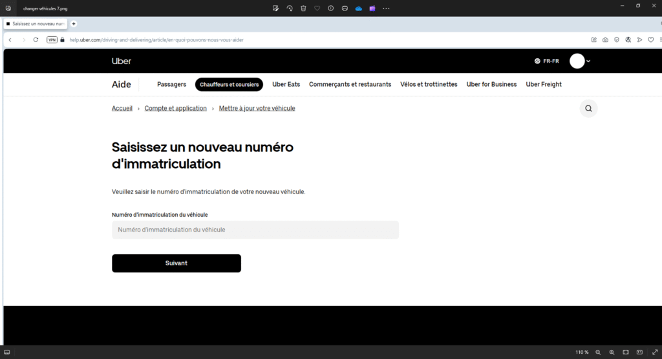Click the browser translate globe icon

pos(628,39)
